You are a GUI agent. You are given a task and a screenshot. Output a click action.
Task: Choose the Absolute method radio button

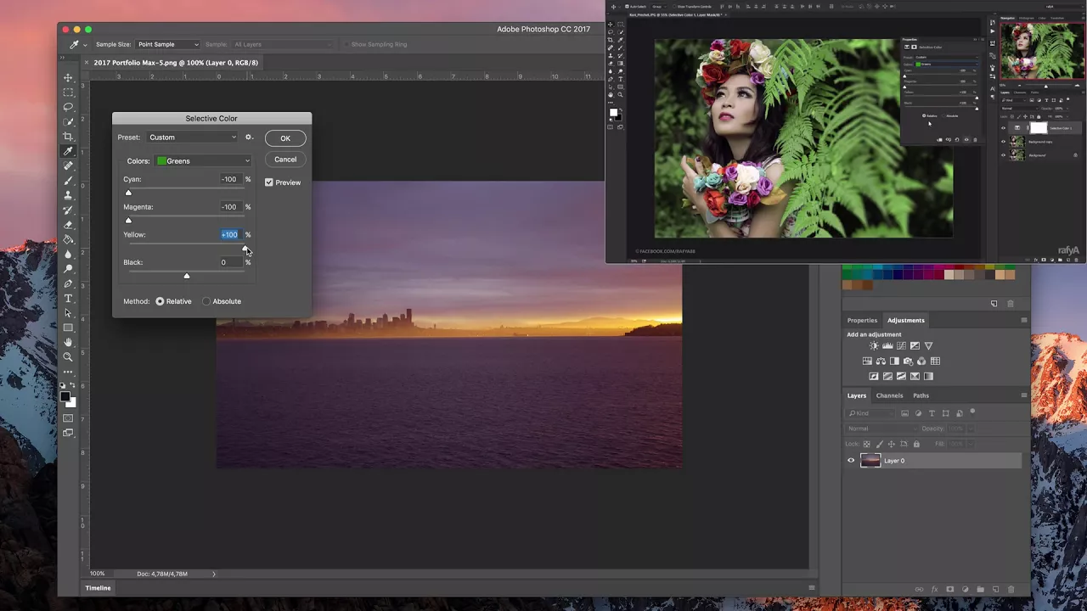(206, 301)
